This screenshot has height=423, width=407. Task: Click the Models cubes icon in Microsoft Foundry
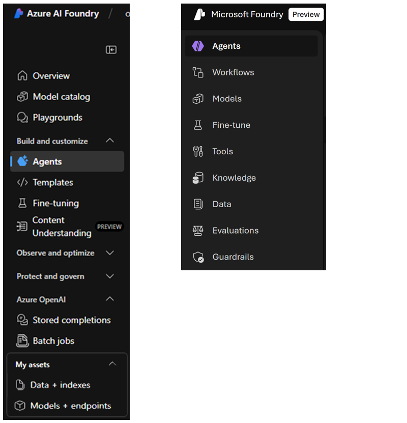click(198, 99)
